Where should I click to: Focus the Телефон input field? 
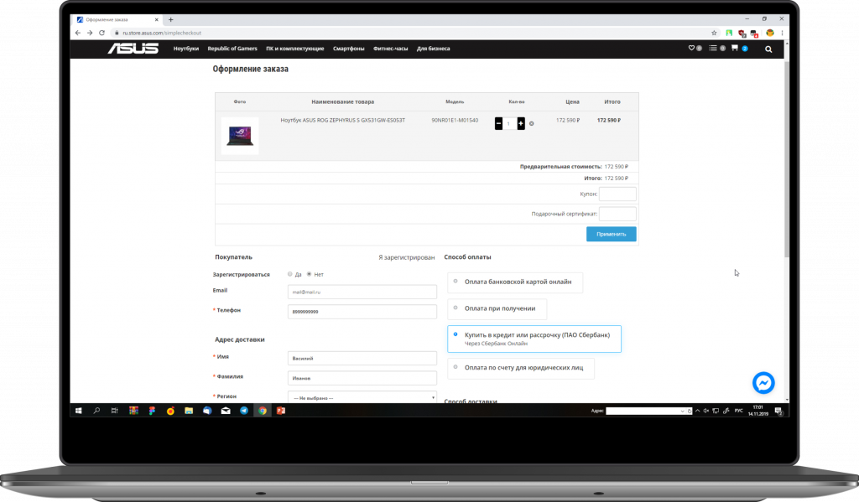362,312
